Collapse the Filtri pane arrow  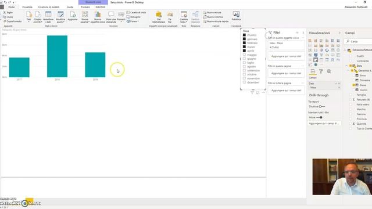point(303,33)
